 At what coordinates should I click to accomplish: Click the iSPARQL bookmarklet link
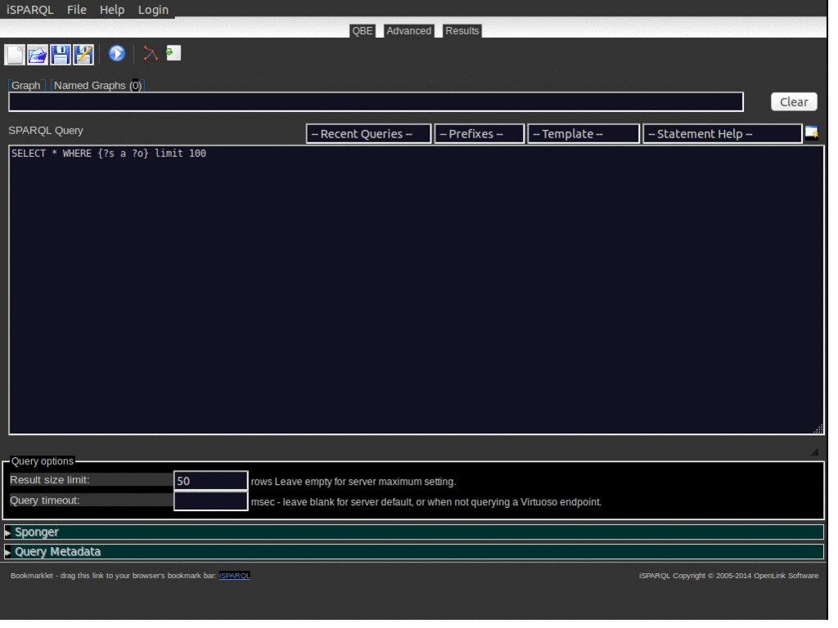coord(234,576)
